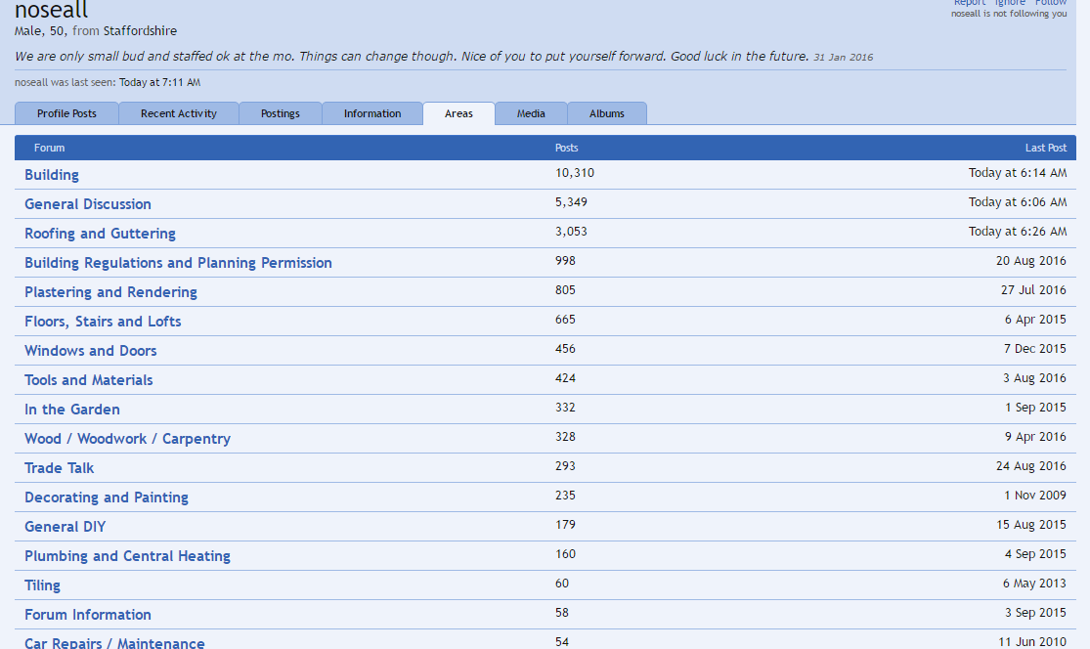The width and height of the screenshot is (1090, 649).
Task: Go to Windows and Doors forum
Action: click(x=90, y=351)
